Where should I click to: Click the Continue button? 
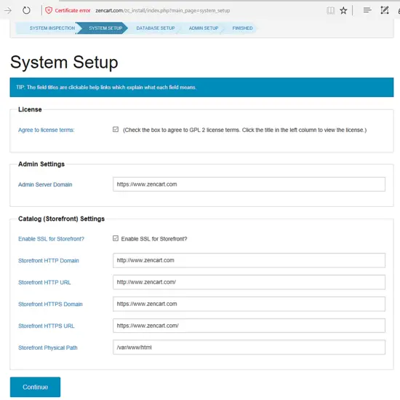coord(35,387)
